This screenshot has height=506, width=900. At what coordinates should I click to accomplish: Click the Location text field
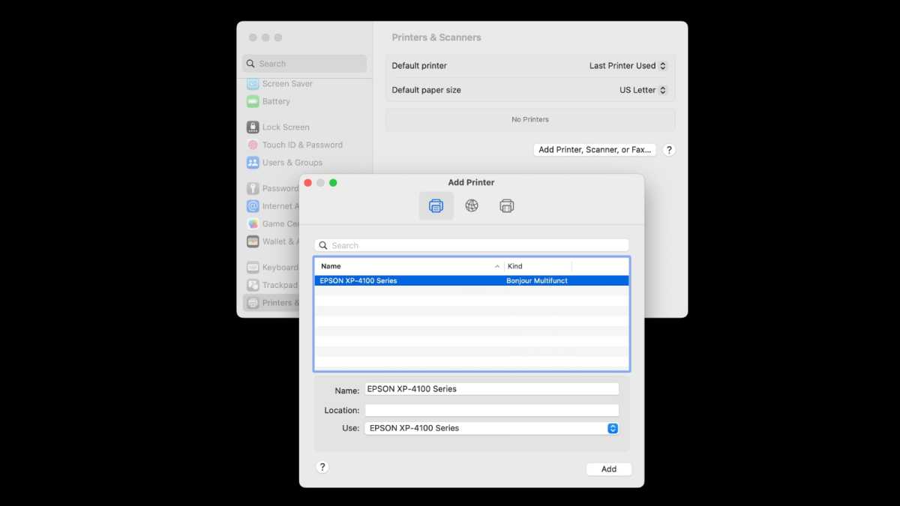[x=492, y=410]
